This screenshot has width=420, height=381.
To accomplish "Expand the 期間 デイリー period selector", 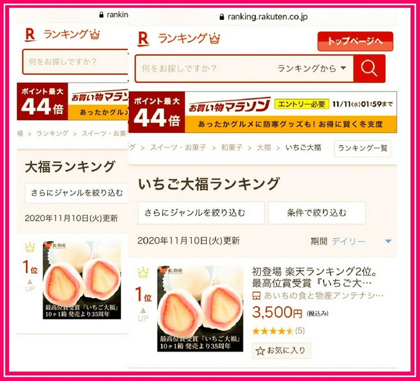I will click(351, 241).
